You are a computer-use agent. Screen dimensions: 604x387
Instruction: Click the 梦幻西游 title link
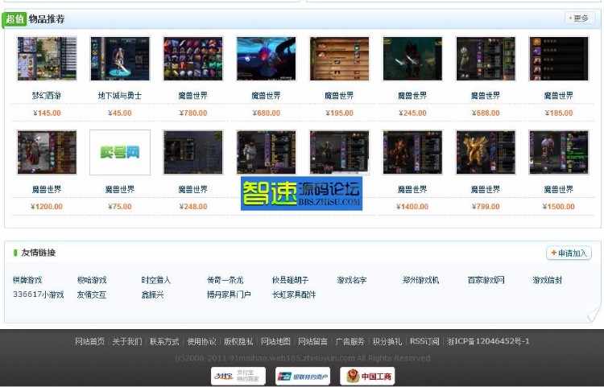click(x=47, y=96)
